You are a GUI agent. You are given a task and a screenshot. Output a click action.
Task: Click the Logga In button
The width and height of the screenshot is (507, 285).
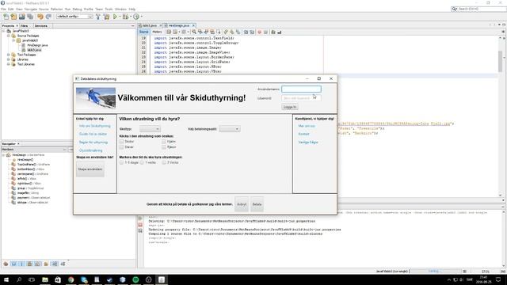290,107
